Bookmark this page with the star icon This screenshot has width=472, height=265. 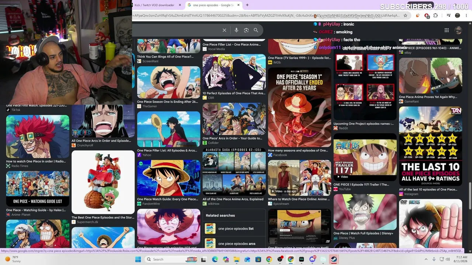click(x=405, y=15)
